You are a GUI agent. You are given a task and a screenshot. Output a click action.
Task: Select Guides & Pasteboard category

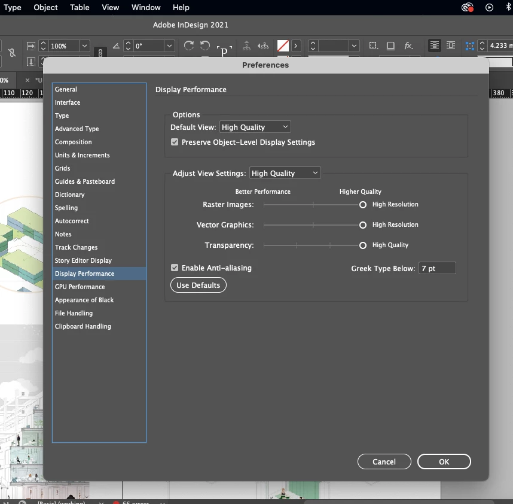(x=99, y=181)
